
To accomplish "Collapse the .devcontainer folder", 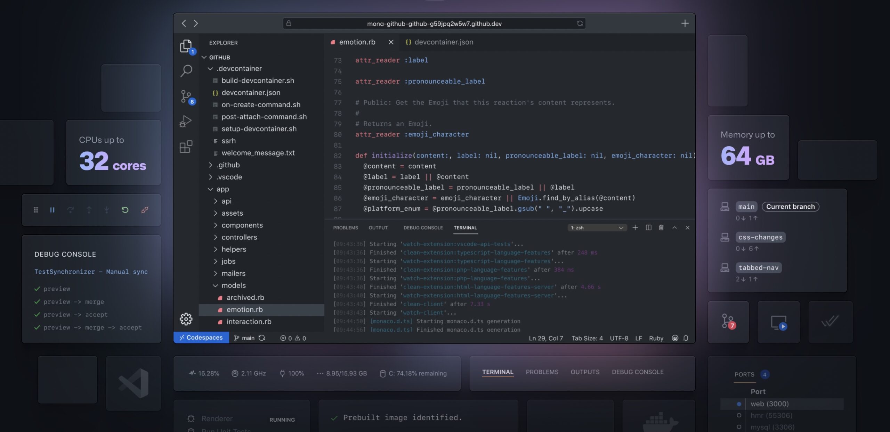I will [240, 68].
